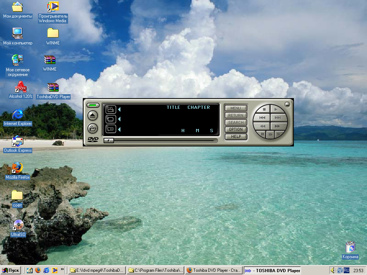Click the open file folder button
Viewport: 367px width, 275px height.
coord(93,128)
